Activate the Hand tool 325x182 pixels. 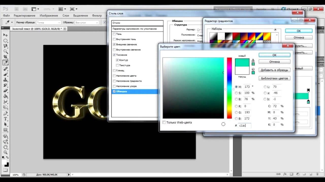pyautogui.click(x=5, y=147)
